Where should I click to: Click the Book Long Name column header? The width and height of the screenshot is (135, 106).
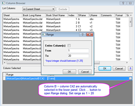pos(34,15)
